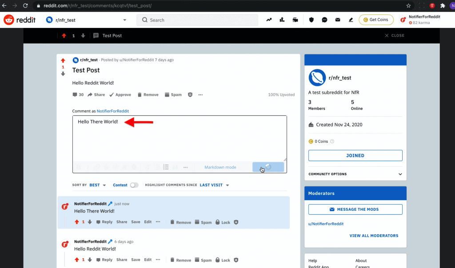
Task: Click the Reddit logo home link
Action: (x=20, y=20)
